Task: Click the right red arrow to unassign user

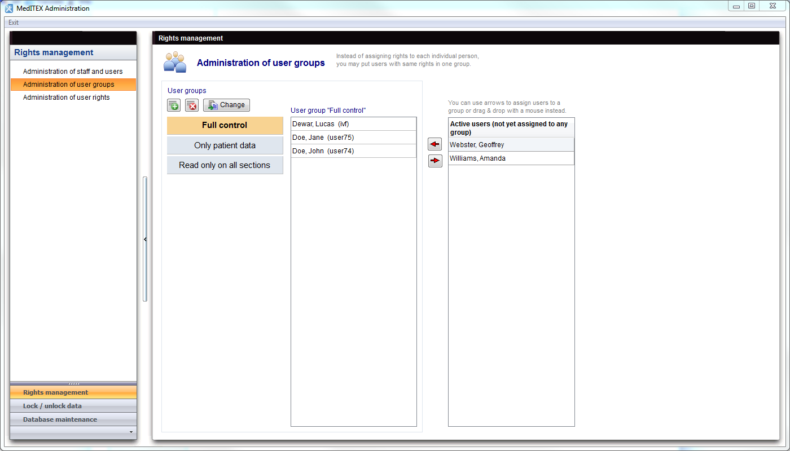Action: 435,161
